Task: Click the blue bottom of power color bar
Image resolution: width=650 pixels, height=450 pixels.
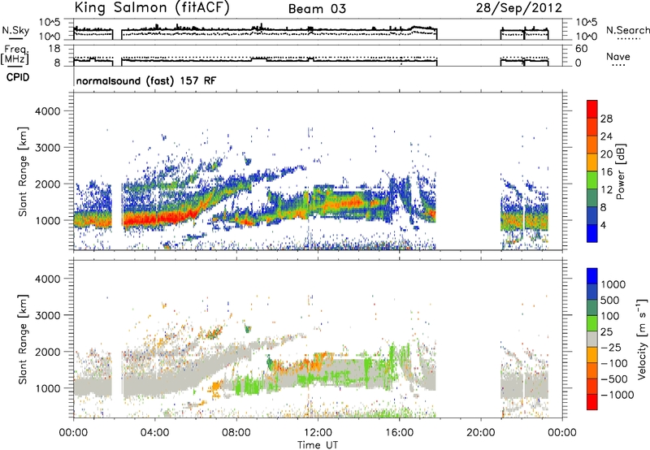Action: click(592, 233)
